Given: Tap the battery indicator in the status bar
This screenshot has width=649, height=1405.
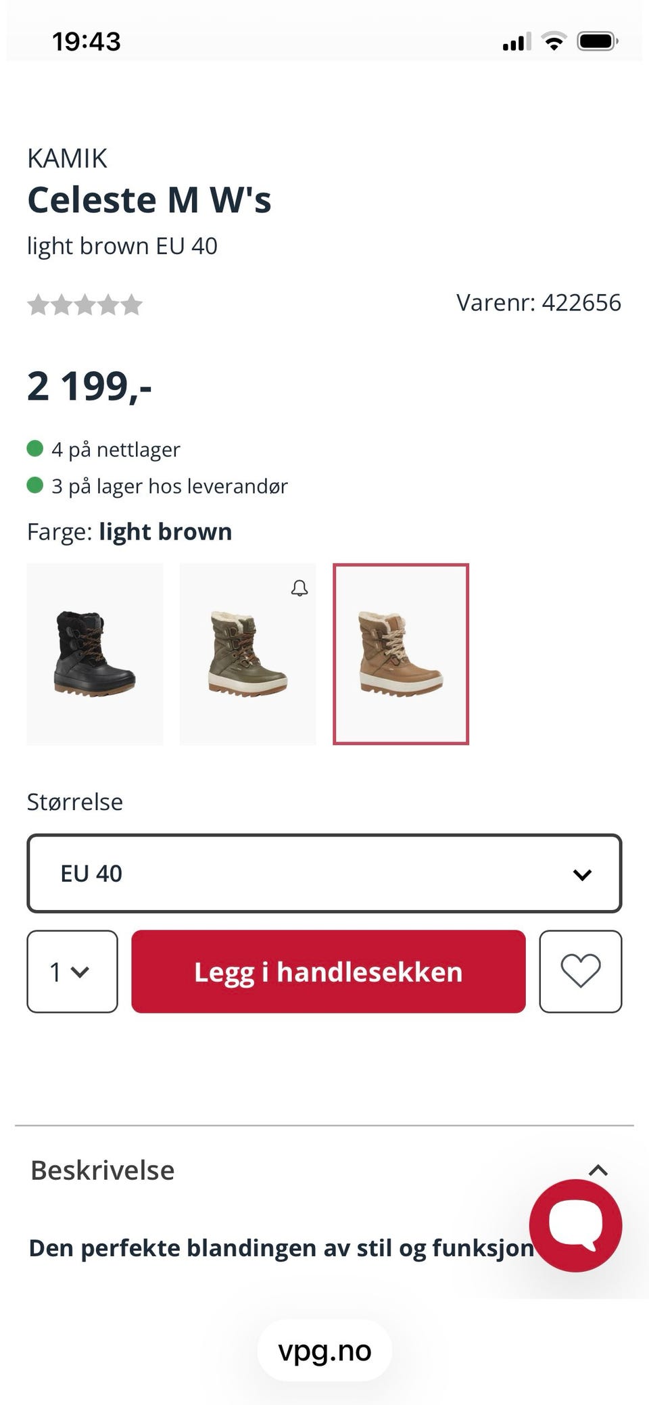Looking at the screenshot, I should 598,41.
